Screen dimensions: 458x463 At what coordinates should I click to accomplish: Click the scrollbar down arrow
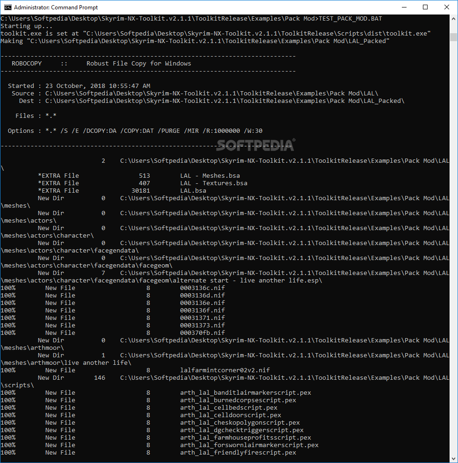454,459
